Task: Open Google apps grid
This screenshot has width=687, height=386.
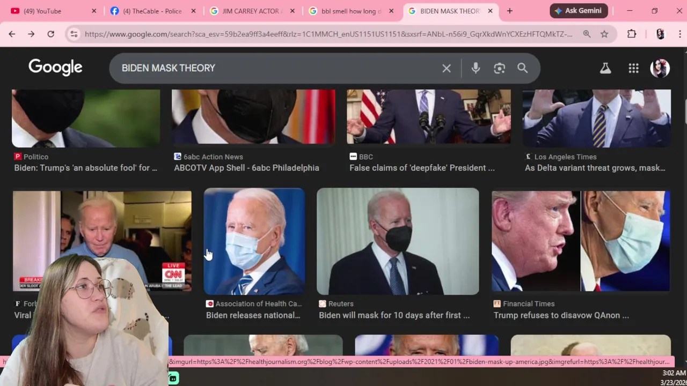Action: click(x=633, y=68)
